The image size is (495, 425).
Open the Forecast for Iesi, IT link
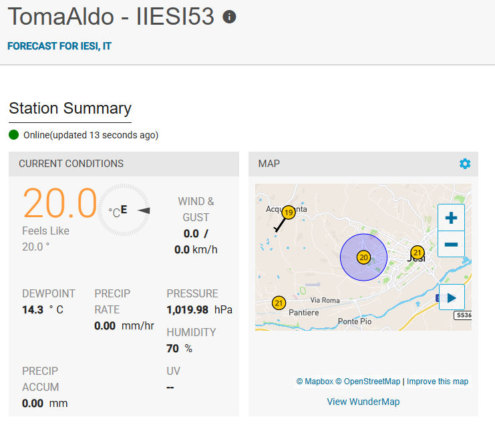(x=59, y=47)
